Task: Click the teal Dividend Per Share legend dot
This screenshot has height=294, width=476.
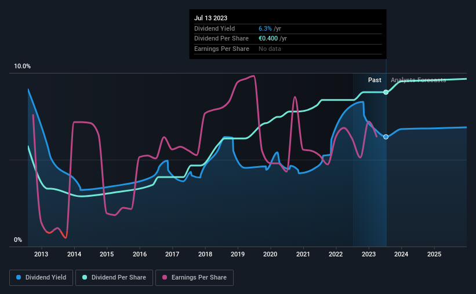Action: pyautogui.click(x=85, y=277)
